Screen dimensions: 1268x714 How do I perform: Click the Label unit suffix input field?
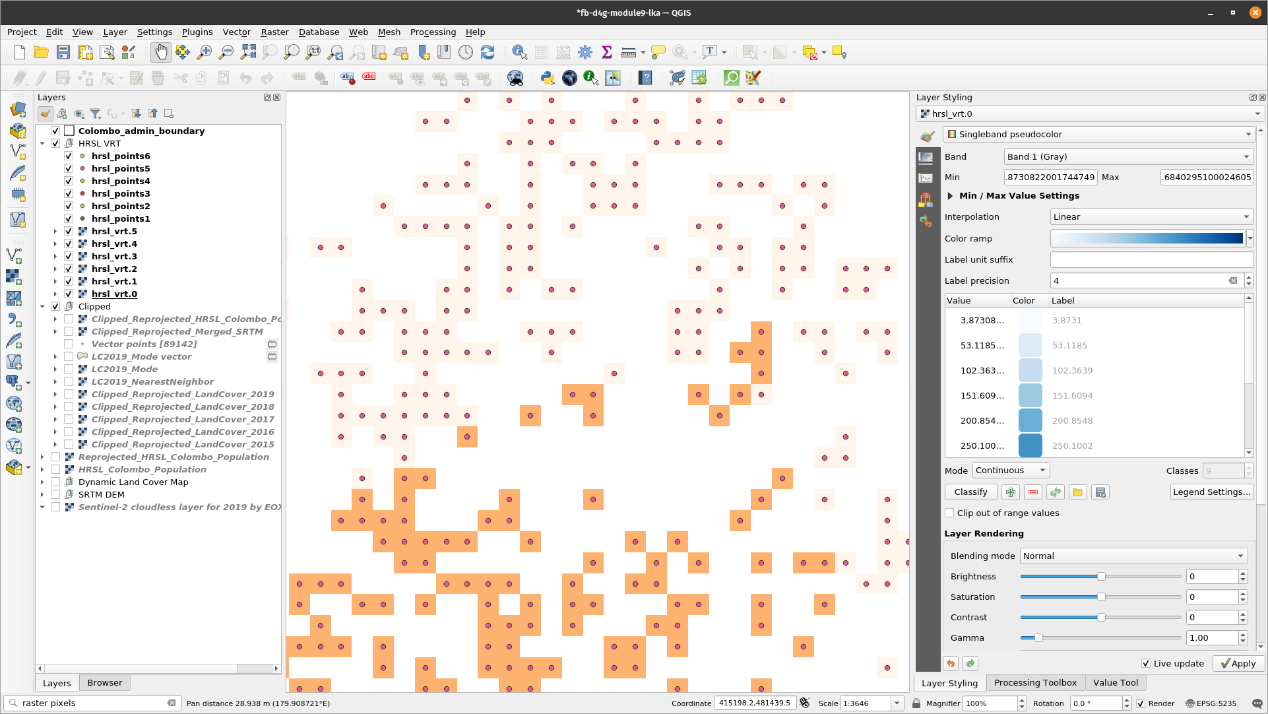tap(1151, 260)
